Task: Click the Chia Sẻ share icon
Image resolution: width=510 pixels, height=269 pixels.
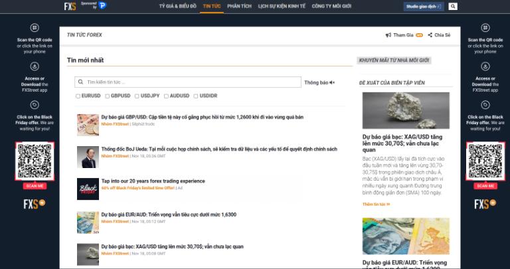Action: click(430, 35)
